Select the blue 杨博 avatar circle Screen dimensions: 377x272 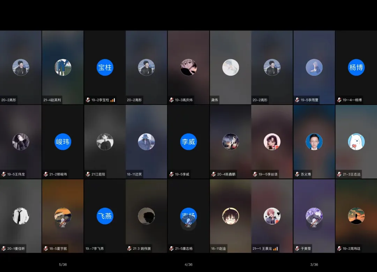356,67
